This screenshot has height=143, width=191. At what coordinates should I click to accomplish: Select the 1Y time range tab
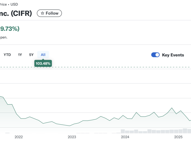20,55
